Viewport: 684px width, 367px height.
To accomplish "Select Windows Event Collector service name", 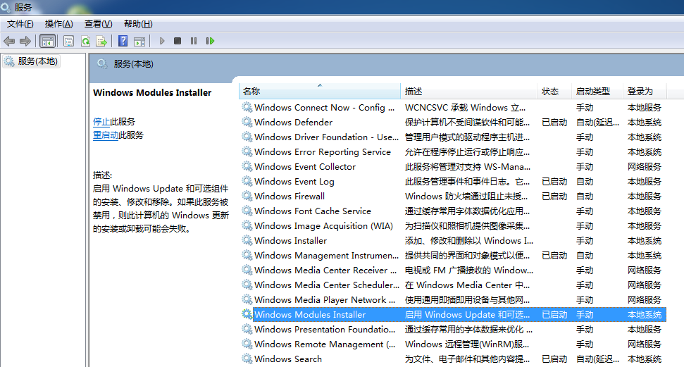I will pos(305,167).
